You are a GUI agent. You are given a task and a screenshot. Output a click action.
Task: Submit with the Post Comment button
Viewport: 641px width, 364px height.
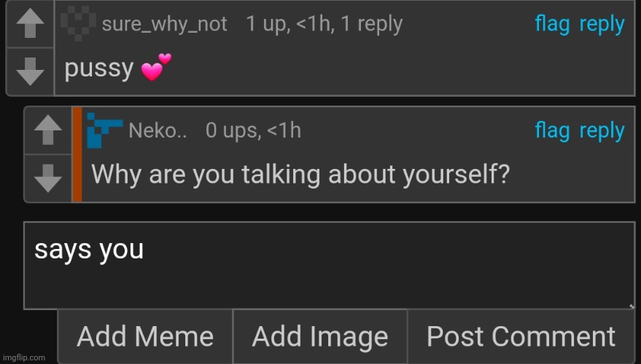[x=521, y=336]
